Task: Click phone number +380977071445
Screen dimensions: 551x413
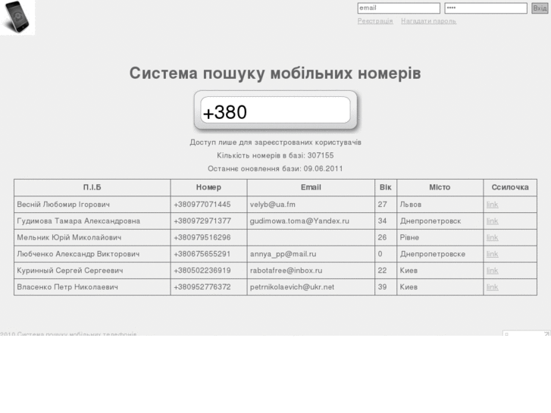Action: (202, 205)
